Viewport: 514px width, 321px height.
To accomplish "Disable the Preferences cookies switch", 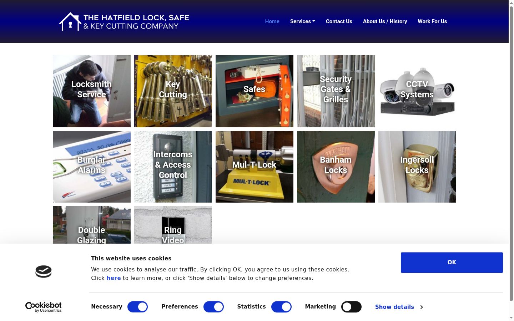I will [x=213, y=307].
